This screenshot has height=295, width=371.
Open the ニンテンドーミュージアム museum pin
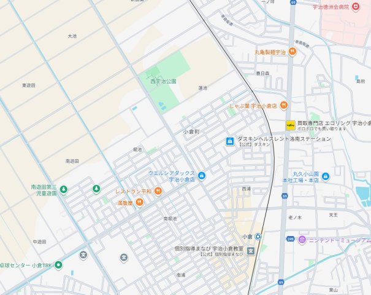(x=302, y=240)
